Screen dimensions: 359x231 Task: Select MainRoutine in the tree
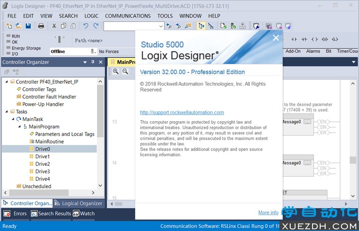[x=49, y=141]
